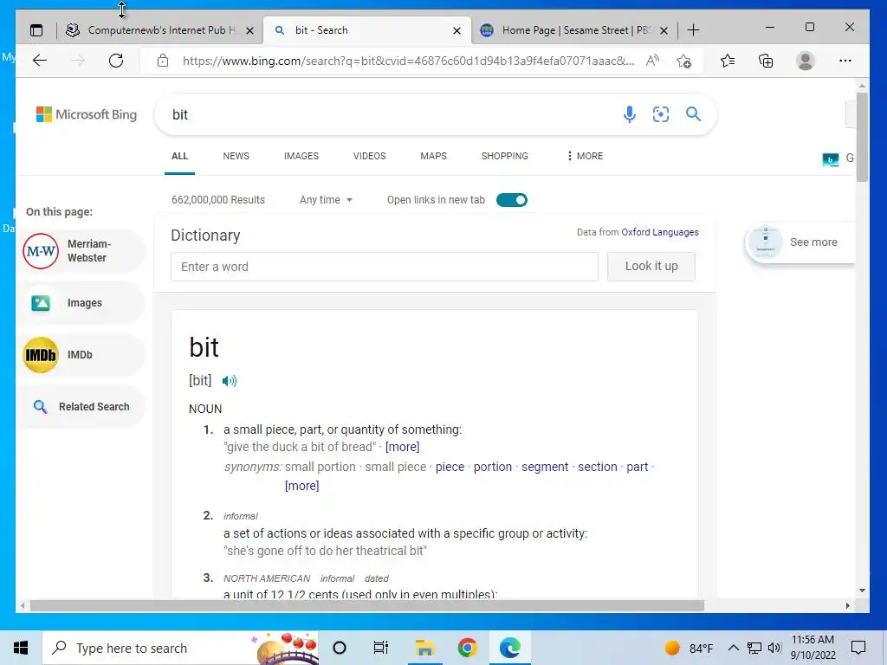Close the Computernewb's Internet Pub tab
The image size is (887, 665).
coord(249,30)
